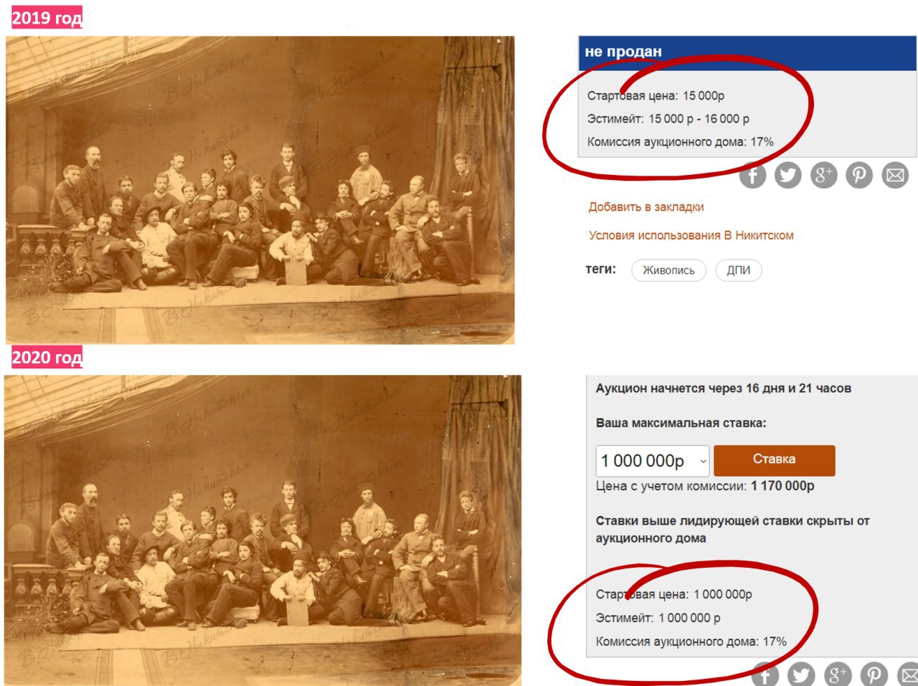Open the maximum bid 1 000 000р dropdown
Screen dimensions: 918x686
653,461
